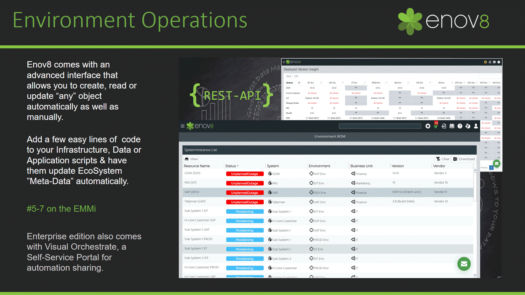Click the Resource Name column header
The height and width of the screenshot is (295, 525).
[197, 166]
